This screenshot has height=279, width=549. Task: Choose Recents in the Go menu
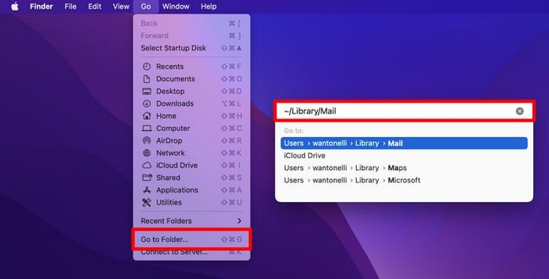tap(191, 66)
